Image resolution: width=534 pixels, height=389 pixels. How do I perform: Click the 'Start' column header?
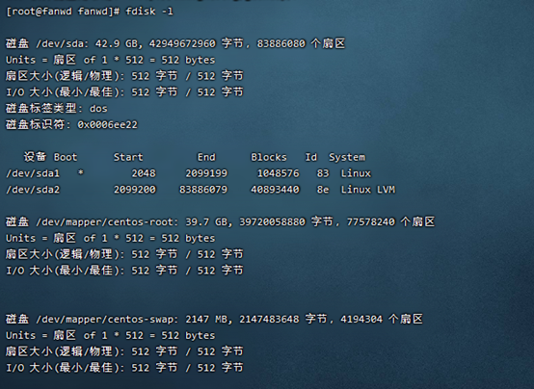point(128,157)
